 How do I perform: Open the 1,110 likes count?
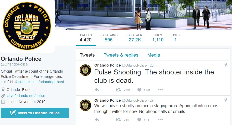point(158,38)
